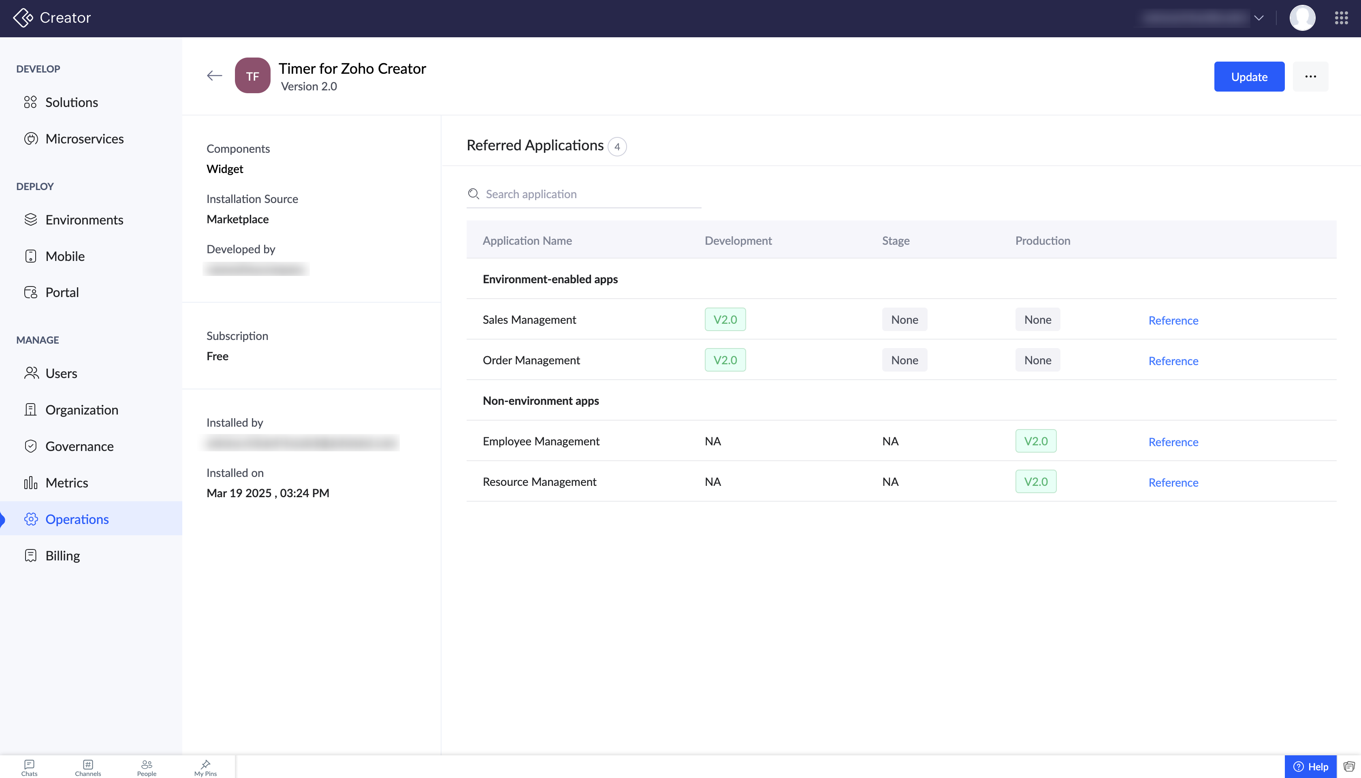
Task: Open the Environments section
Action: (84, 220)
